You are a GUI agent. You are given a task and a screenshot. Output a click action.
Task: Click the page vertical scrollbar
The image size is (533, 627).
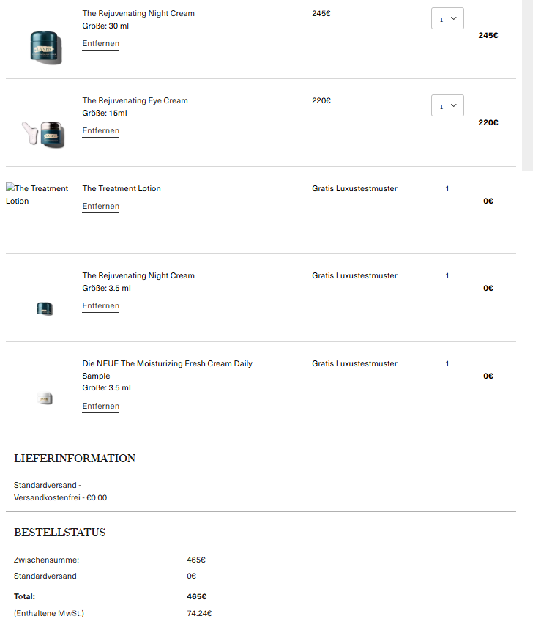(x=526, y=84)
